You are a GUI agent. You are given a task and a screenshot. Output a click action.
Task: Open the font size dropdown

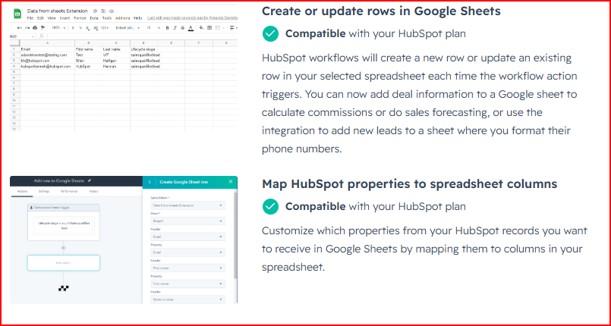153,27
